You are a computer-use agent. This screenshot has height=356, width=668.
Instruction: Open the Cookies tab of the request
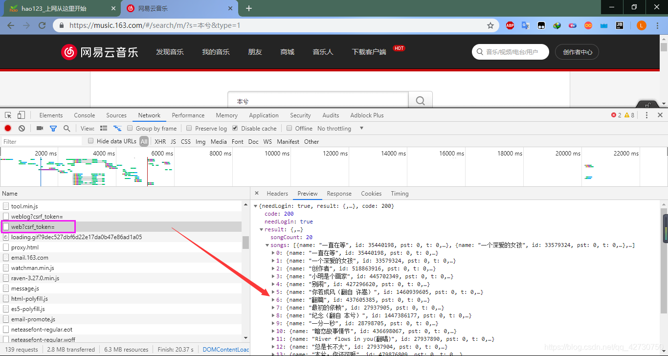[x=371, y=193]
